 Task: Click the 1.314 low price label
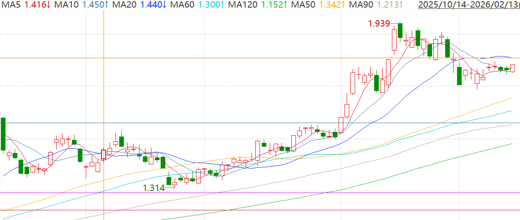[x=154, y=188]
